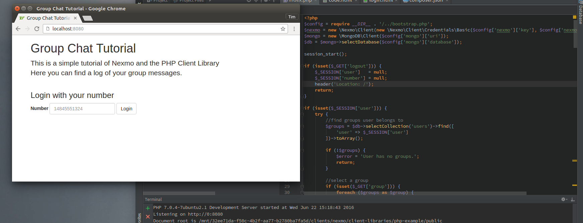This screenshot has width=583, height=223.
Task: Go back in Chrome browser
Action: tap(18, 29)
